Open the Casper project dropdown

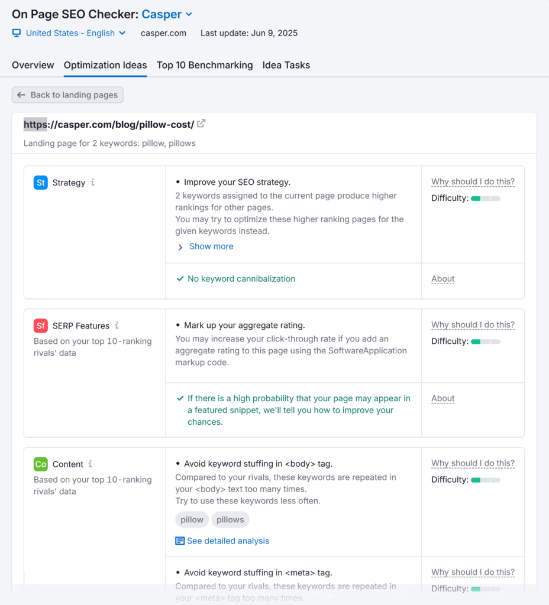tap(167, 14)
